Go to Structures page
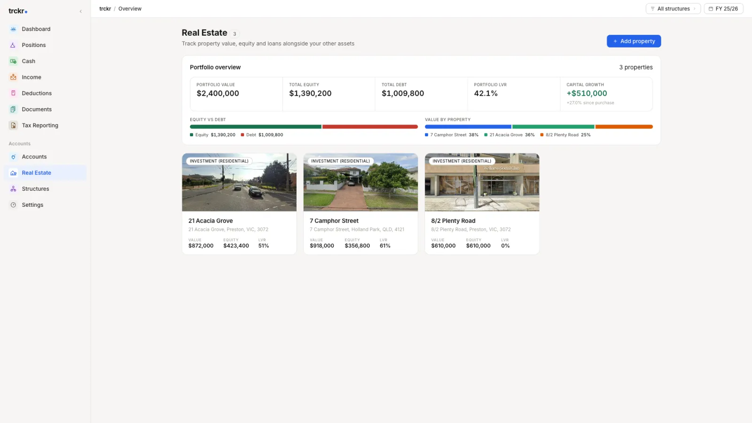The image size is (752, 423). 45,189
